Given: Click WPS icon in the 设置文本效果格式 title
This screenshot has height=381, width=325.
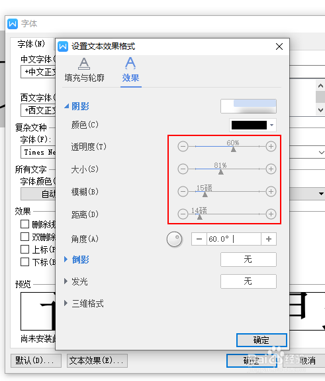Looking at the screenshot, I should pos(63,46).
